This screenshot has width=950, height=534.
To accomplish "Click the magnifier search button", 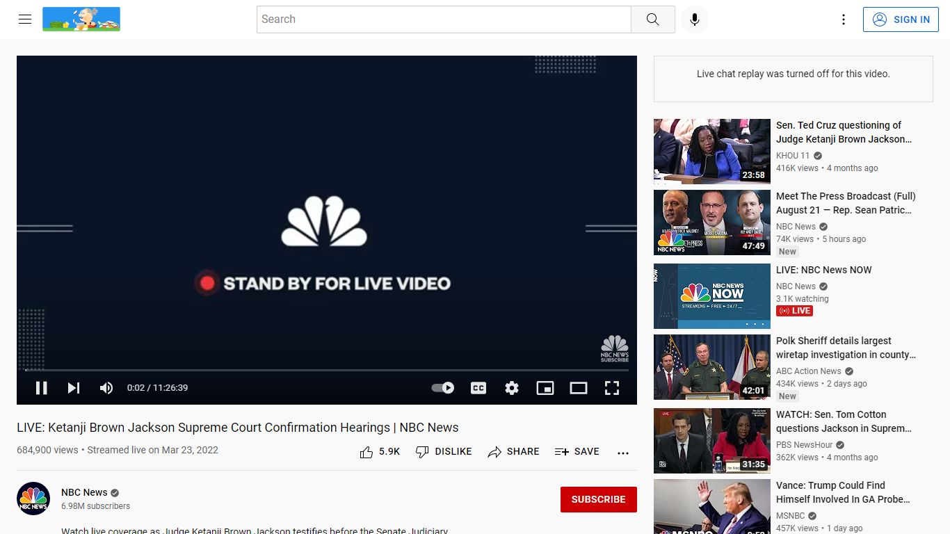I will click(652, 19).
